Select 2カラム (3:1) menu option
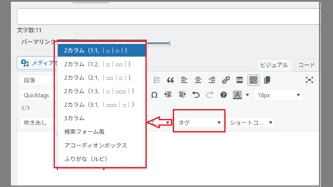 (101, 104)
